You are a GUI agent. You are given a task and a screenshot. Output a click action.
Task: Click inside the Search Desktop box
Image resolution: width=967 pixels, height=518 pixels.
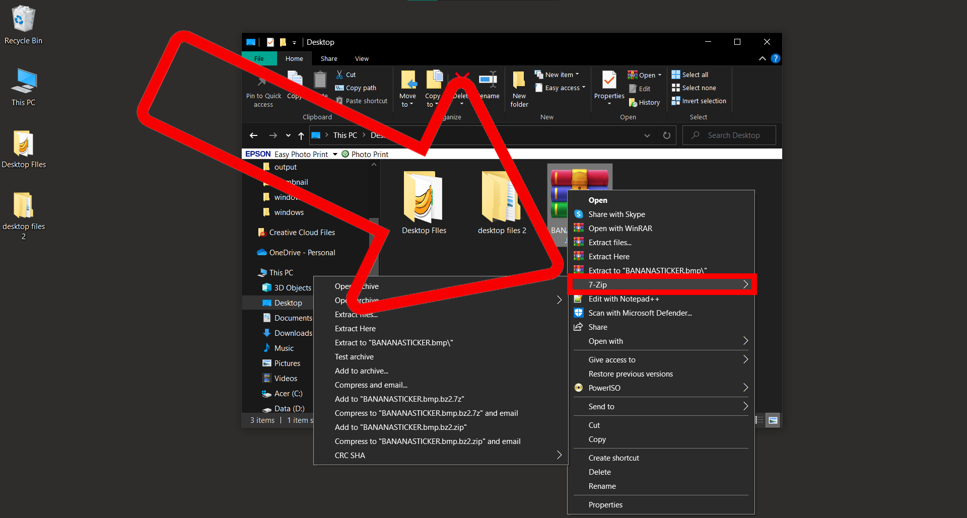[x=730, y=135]
